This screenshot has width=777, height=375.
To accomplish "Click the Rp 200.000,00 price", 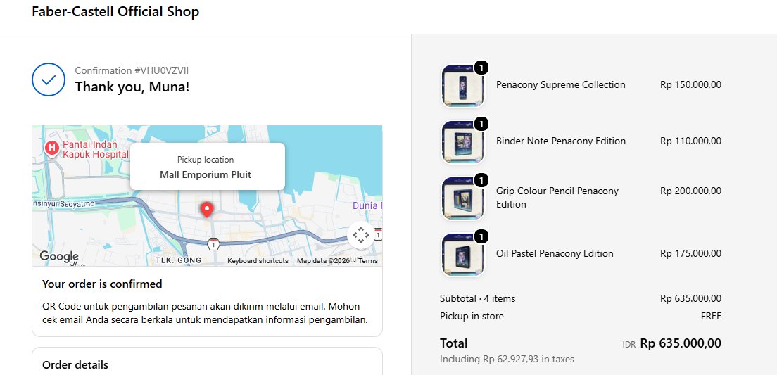I will [x=690, y=191].
